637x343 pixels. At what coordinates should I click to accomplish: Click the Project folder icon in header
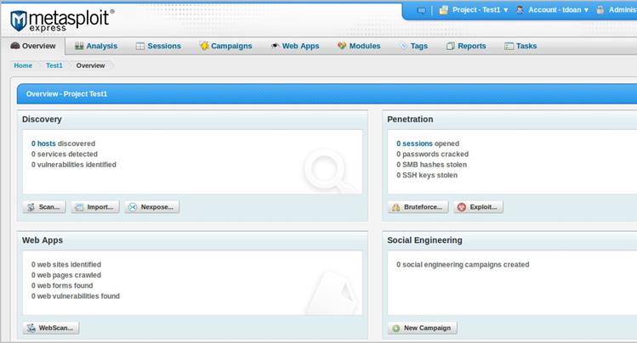[444, 9]
